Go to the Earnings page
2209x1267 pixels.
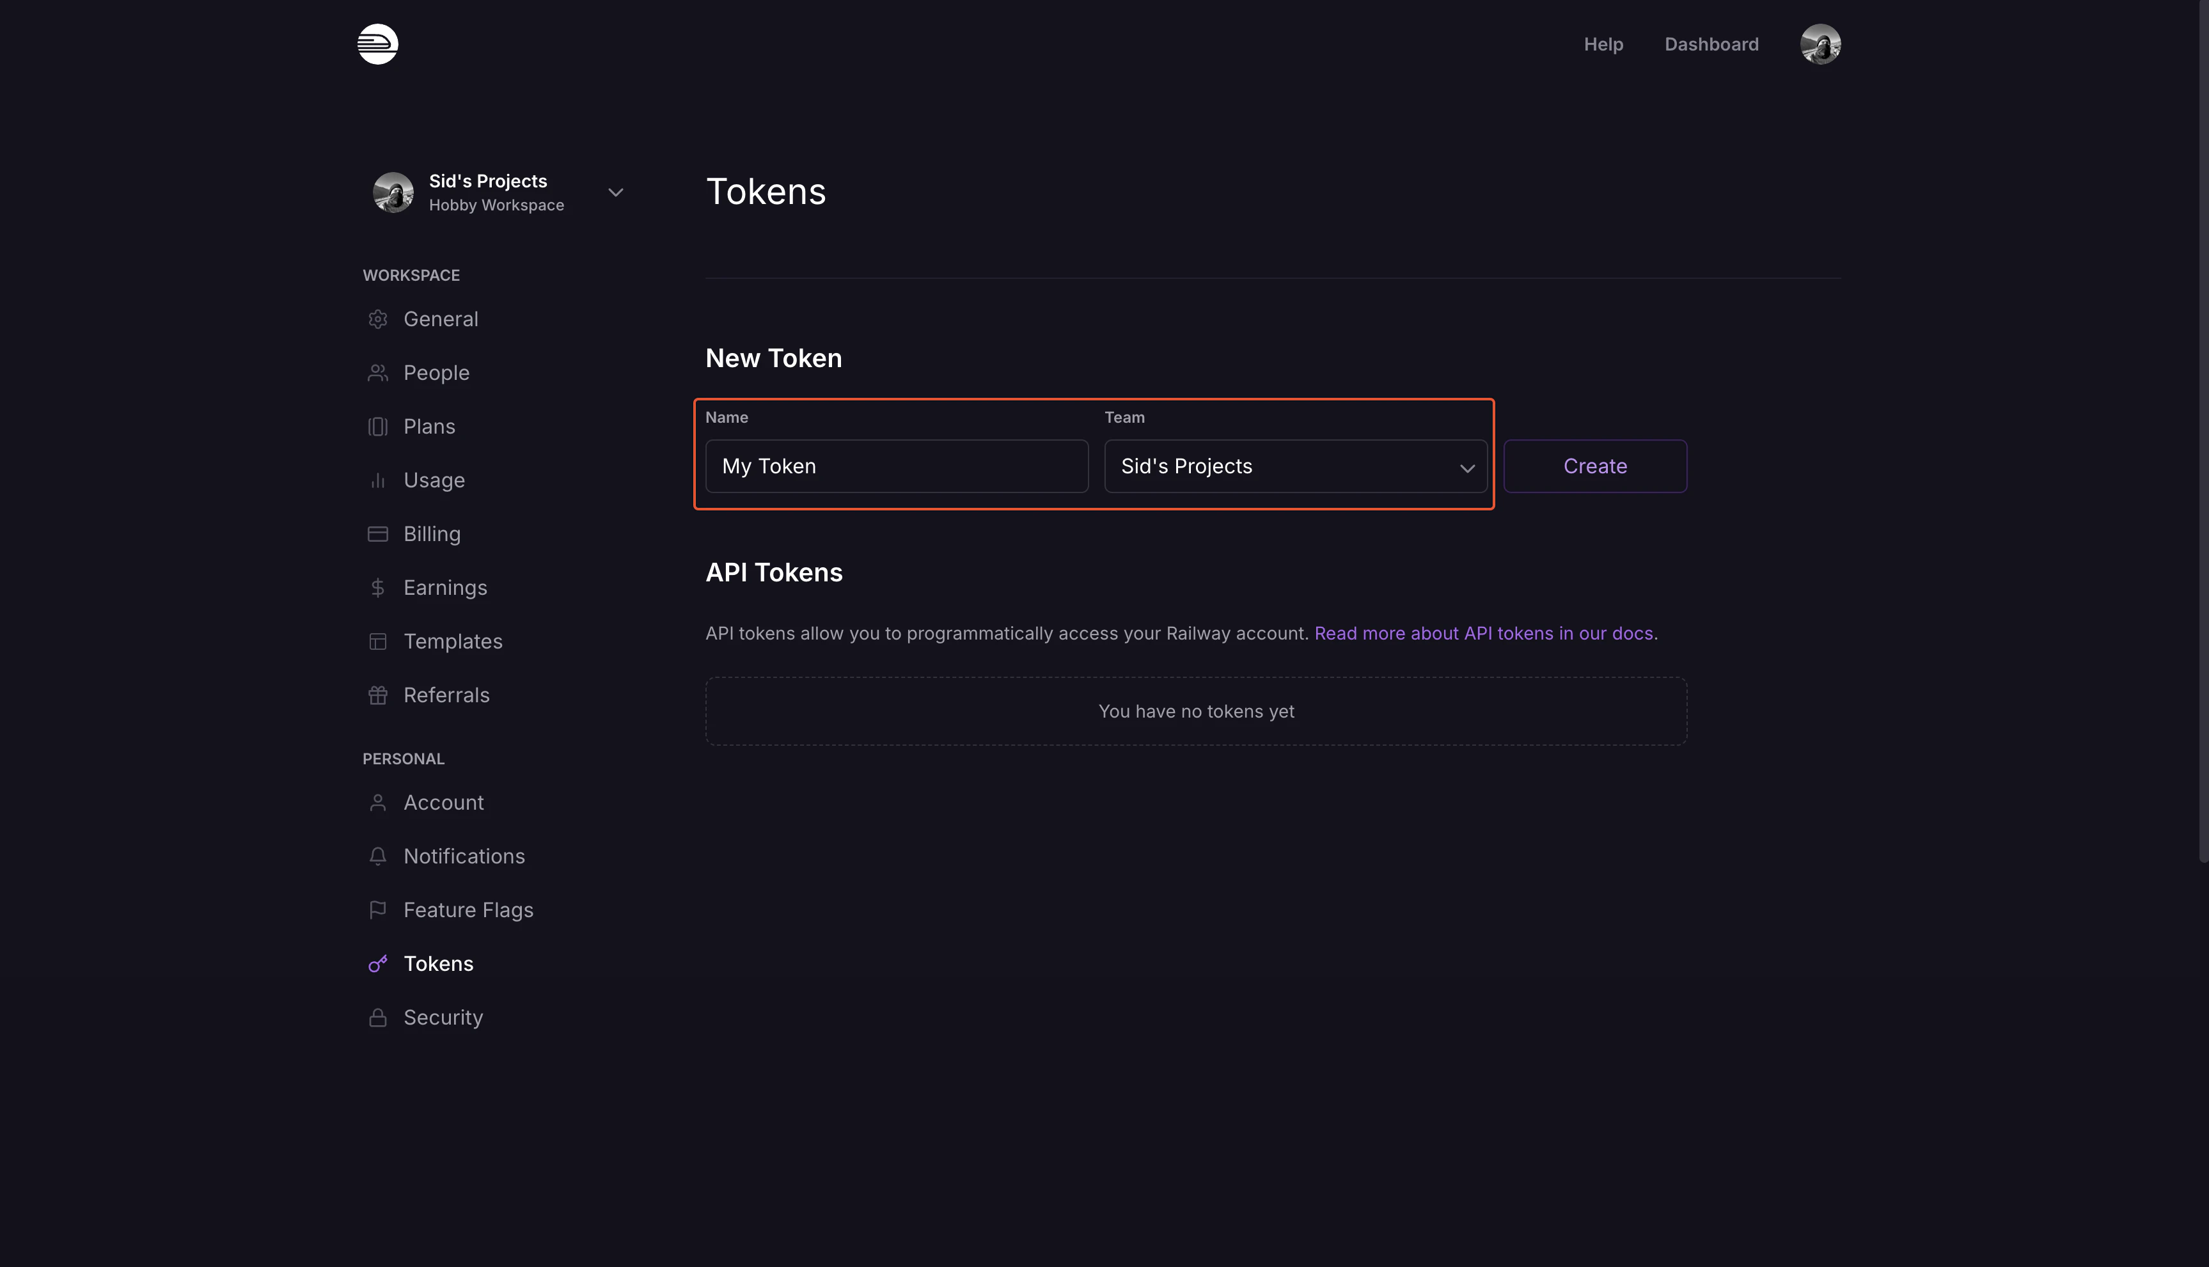click(x=446, y=588)
